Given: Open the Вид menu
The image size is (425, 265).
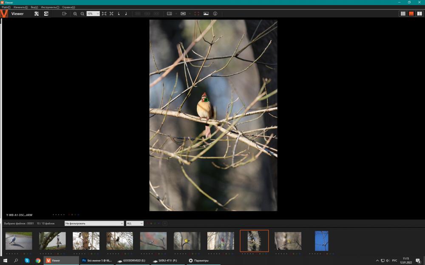Looking at the screenshot, I should [34, 7].
